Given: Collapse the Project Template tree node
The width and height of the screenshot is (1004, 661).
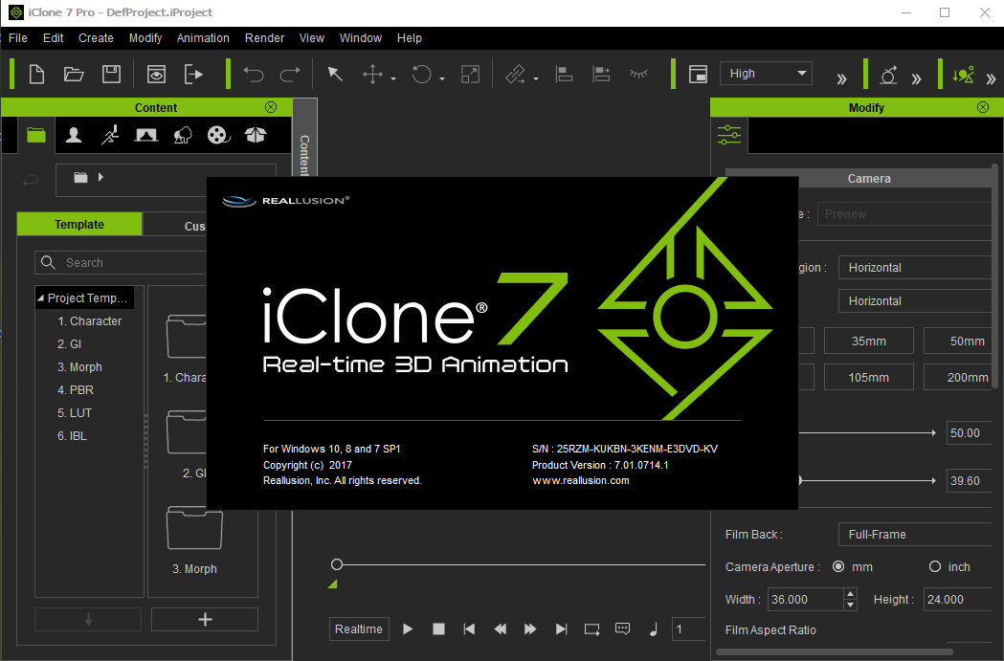Looking at the screenshot, I should tap(41, 298).
